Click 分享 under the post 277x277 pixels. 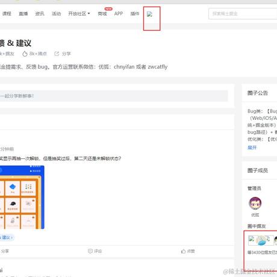point(5,251)
